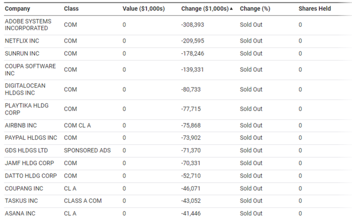Click the -73,902 change value

click(191, 137)
